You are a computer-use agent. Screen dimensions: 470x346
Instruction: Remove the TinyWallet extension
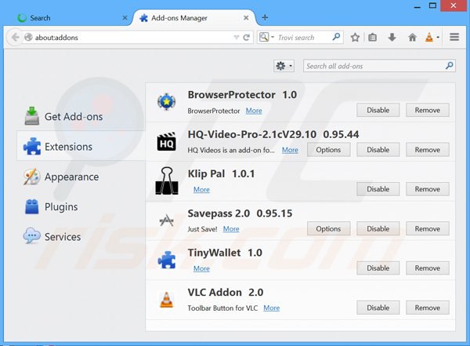click(428, 268)
